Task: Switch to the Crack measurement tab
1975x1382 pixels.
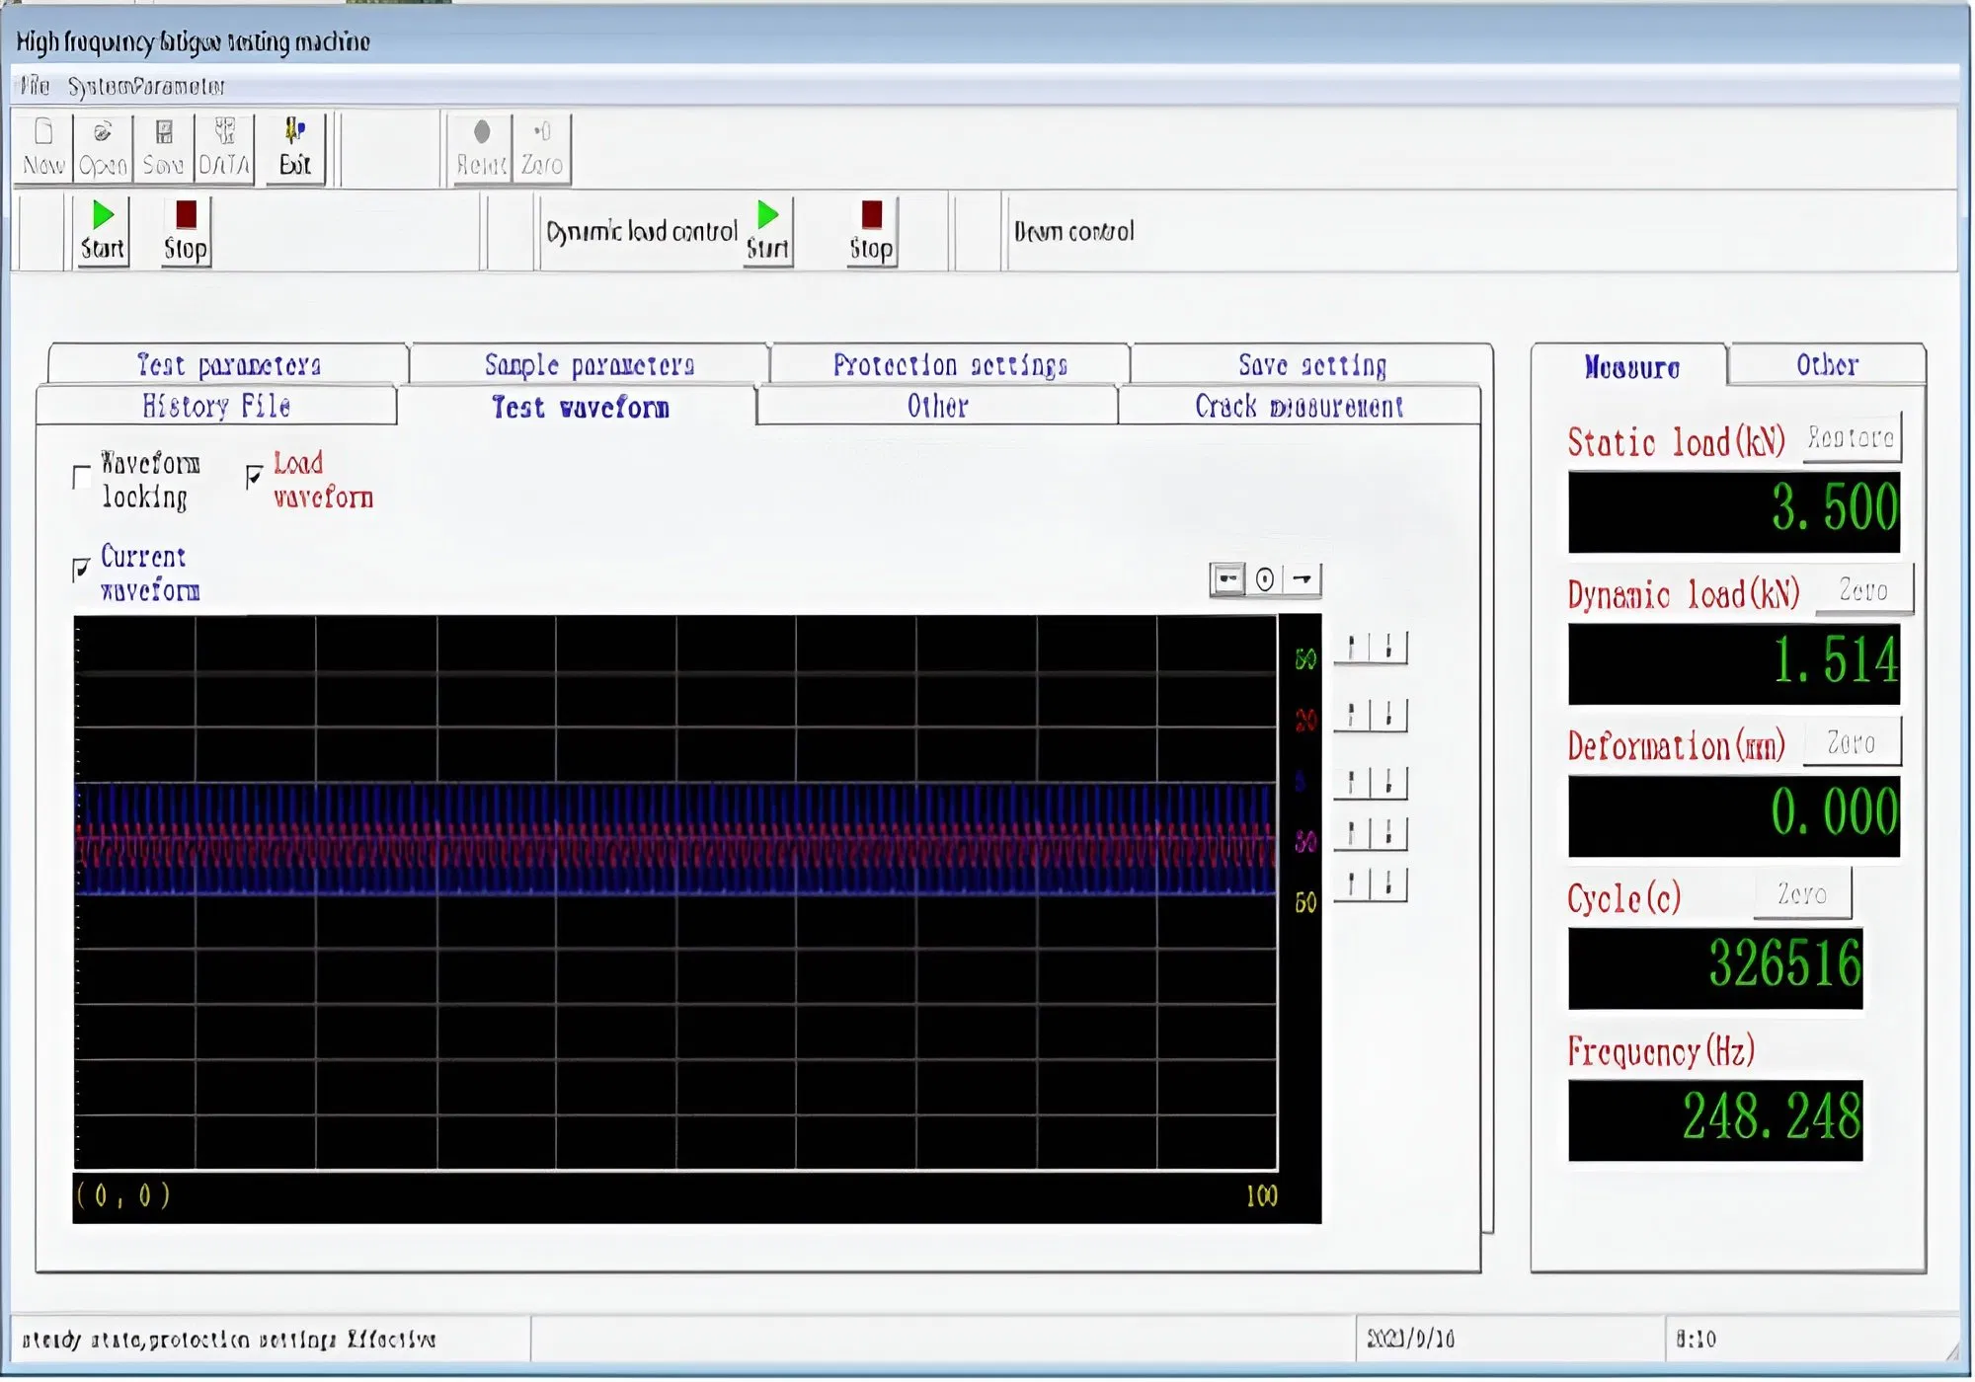Action: pos(1299,407)
